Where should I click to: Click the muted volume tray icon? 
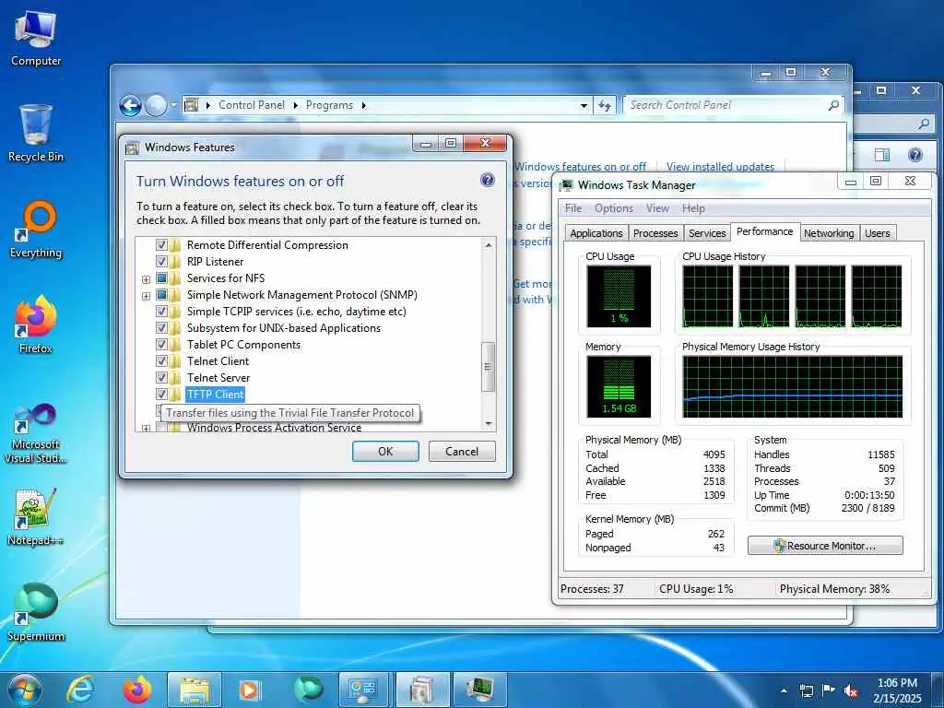[x=851, y=690]
